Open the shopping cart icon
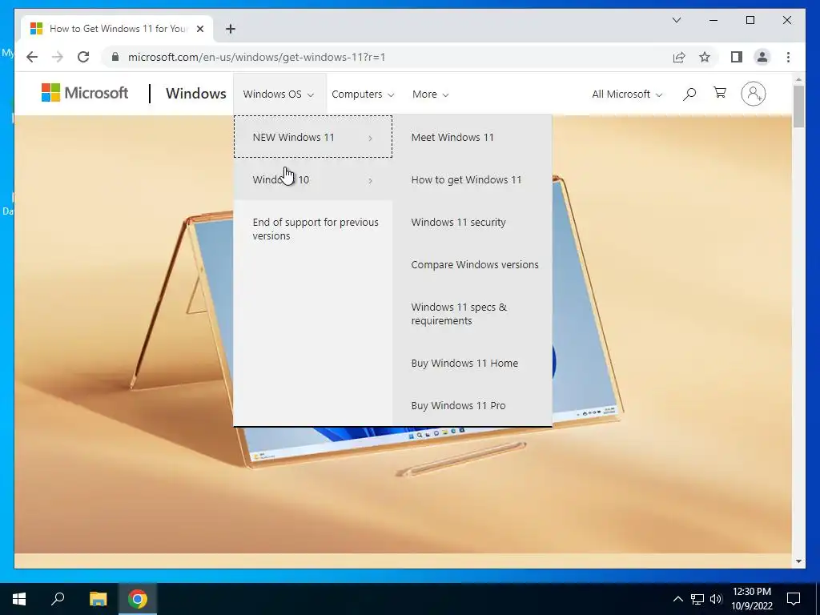Screen dimensions: 820x615 point(720,93)
